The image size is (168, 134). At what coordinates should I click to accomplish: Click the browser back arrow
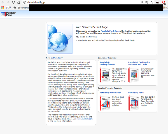coord(3,2)
